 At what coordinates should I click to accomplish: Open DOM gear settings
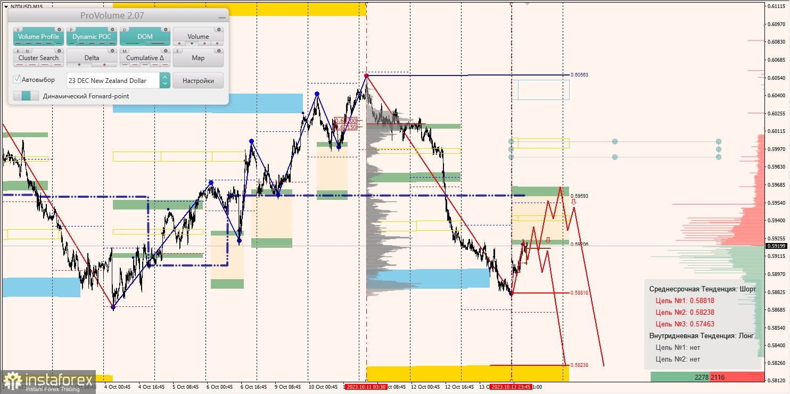[x=166, y=29]
